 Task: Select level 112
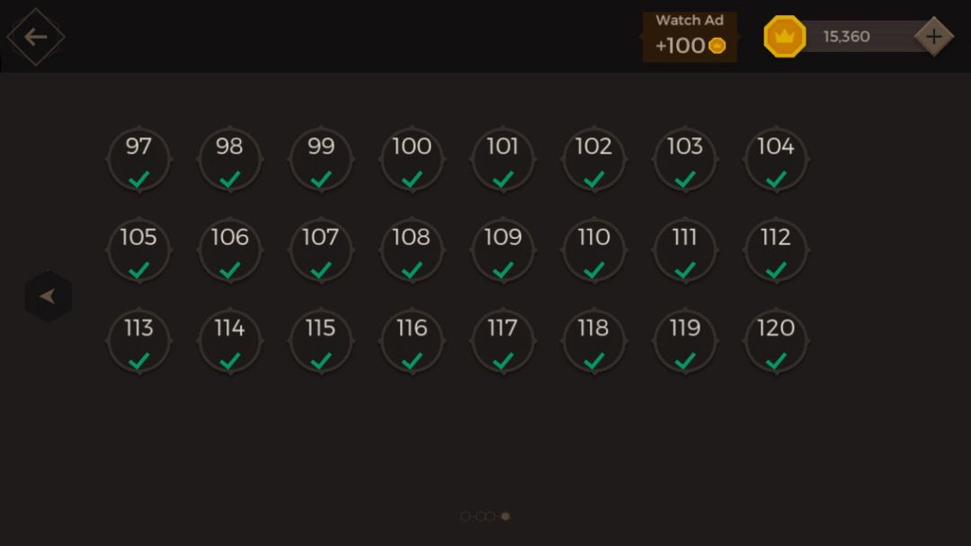point(776,251)
